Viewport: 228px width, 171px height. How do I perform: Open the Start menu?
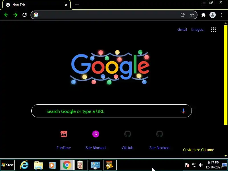(8, 165)
